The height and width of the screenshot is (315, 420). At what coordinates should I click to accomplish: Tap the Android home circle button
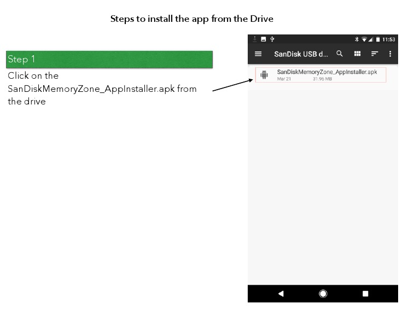(x=323, y=294)
